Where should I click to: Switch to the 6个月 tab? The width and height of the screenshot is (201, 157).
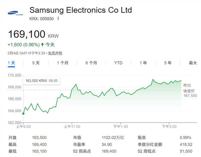click(x=91, y=63)
